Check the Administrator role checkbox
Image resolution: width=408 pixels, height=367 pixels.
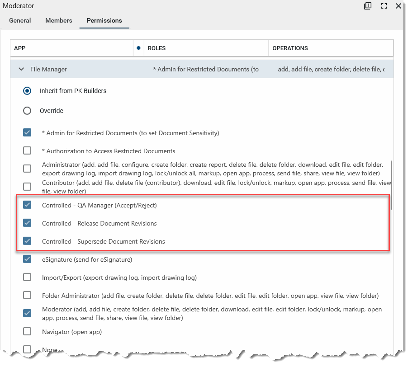pyautogui.click(x=27, y=169)
